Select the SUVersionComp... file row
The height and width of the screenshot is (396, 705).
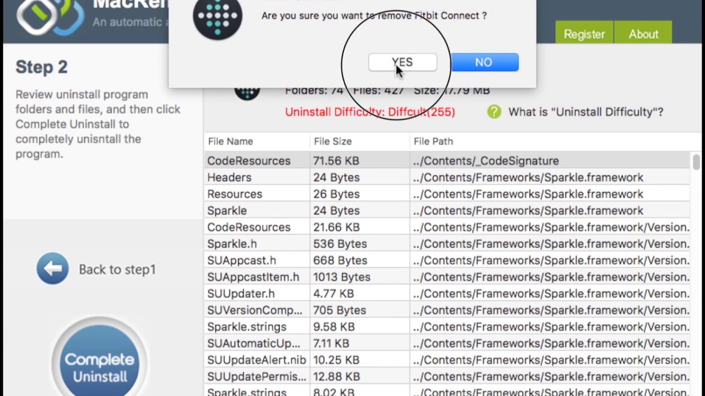pos(447,310)
